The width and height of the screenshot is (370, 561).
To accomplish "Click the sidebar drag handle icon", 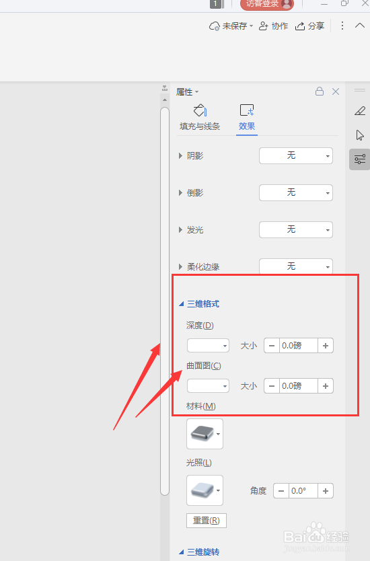I will 360,90.
